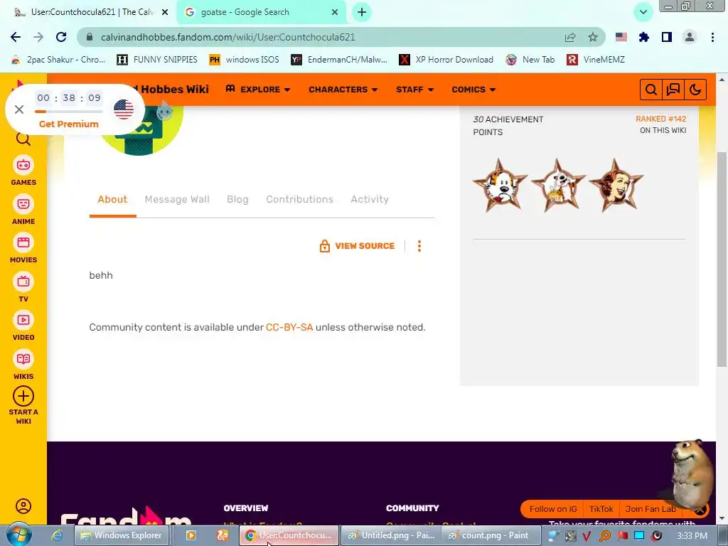Viewport: 728px width, 546px height.
Task: Switch to the Activity tab
Action: [370, 200]
